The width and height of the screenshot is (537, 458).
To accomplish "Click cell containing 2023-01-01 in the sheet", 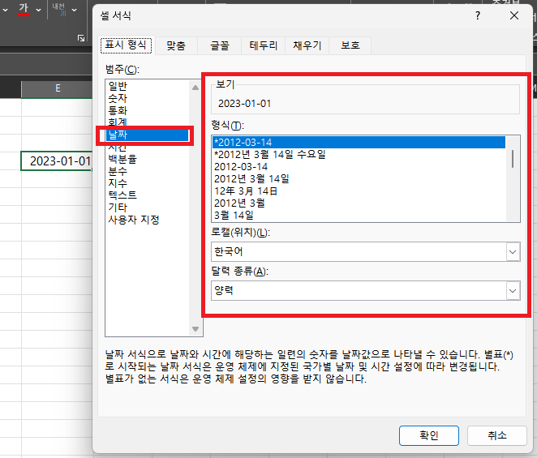I will pyautogui.click(x=57, y=161).
